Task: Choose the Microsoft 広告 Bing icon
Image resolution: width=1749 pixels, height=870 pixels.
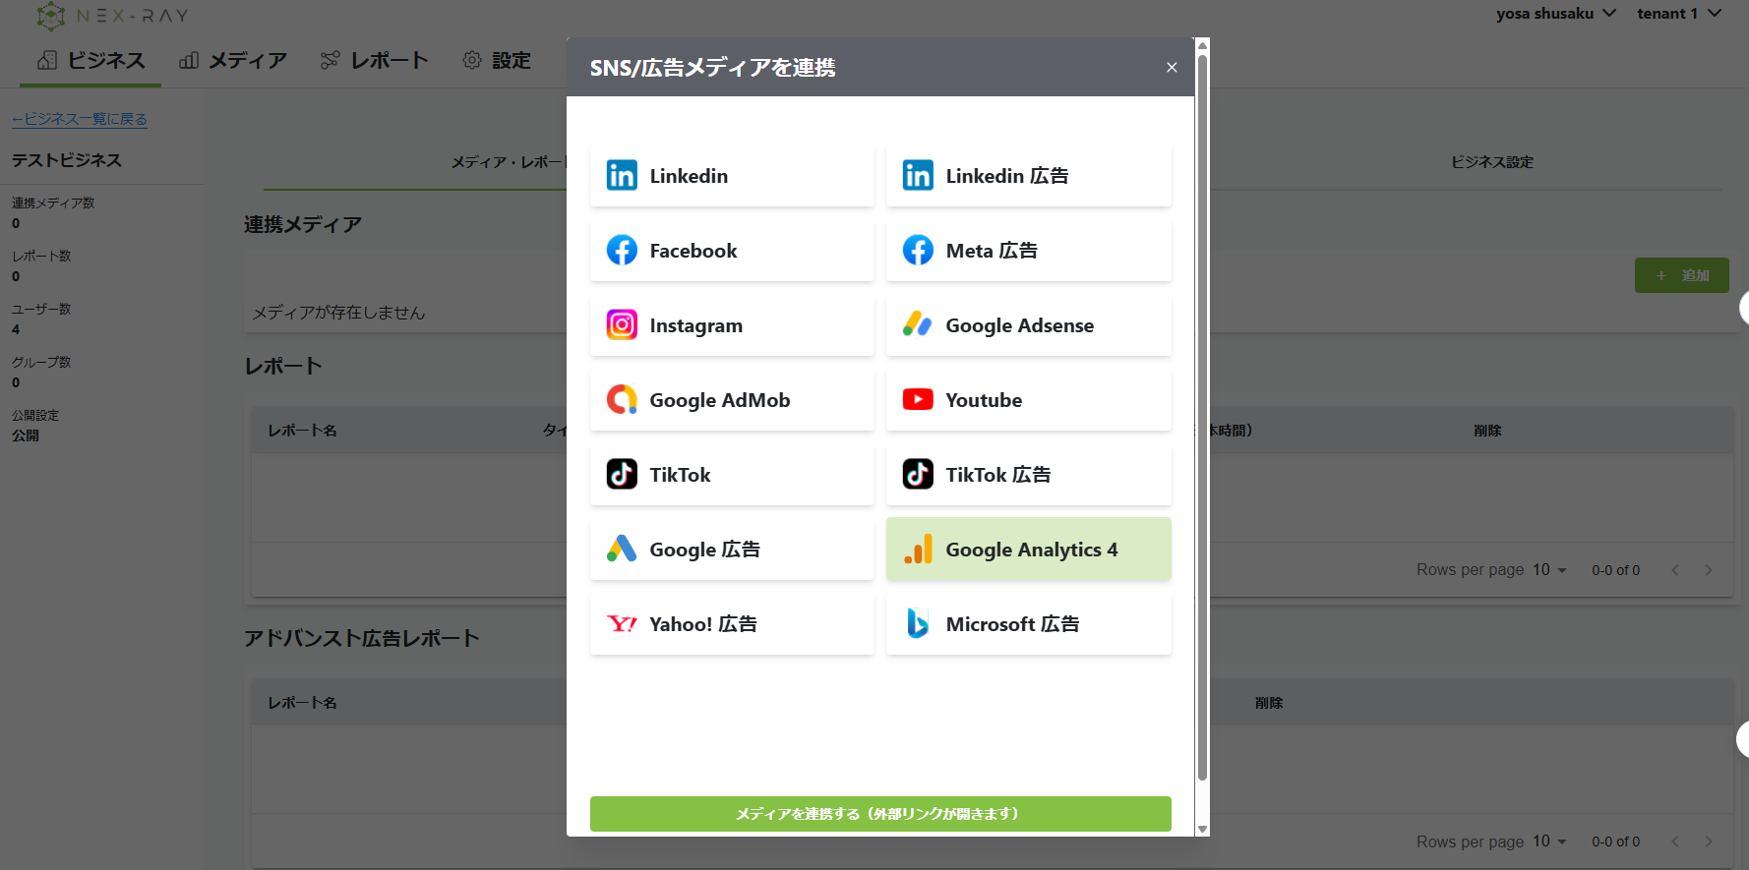Action: point(918,624)
